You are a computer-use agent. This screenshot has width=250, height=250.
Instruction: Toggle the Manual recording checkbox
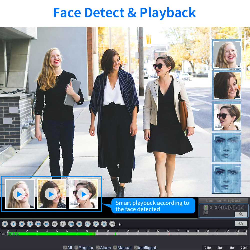pos(115,248)
